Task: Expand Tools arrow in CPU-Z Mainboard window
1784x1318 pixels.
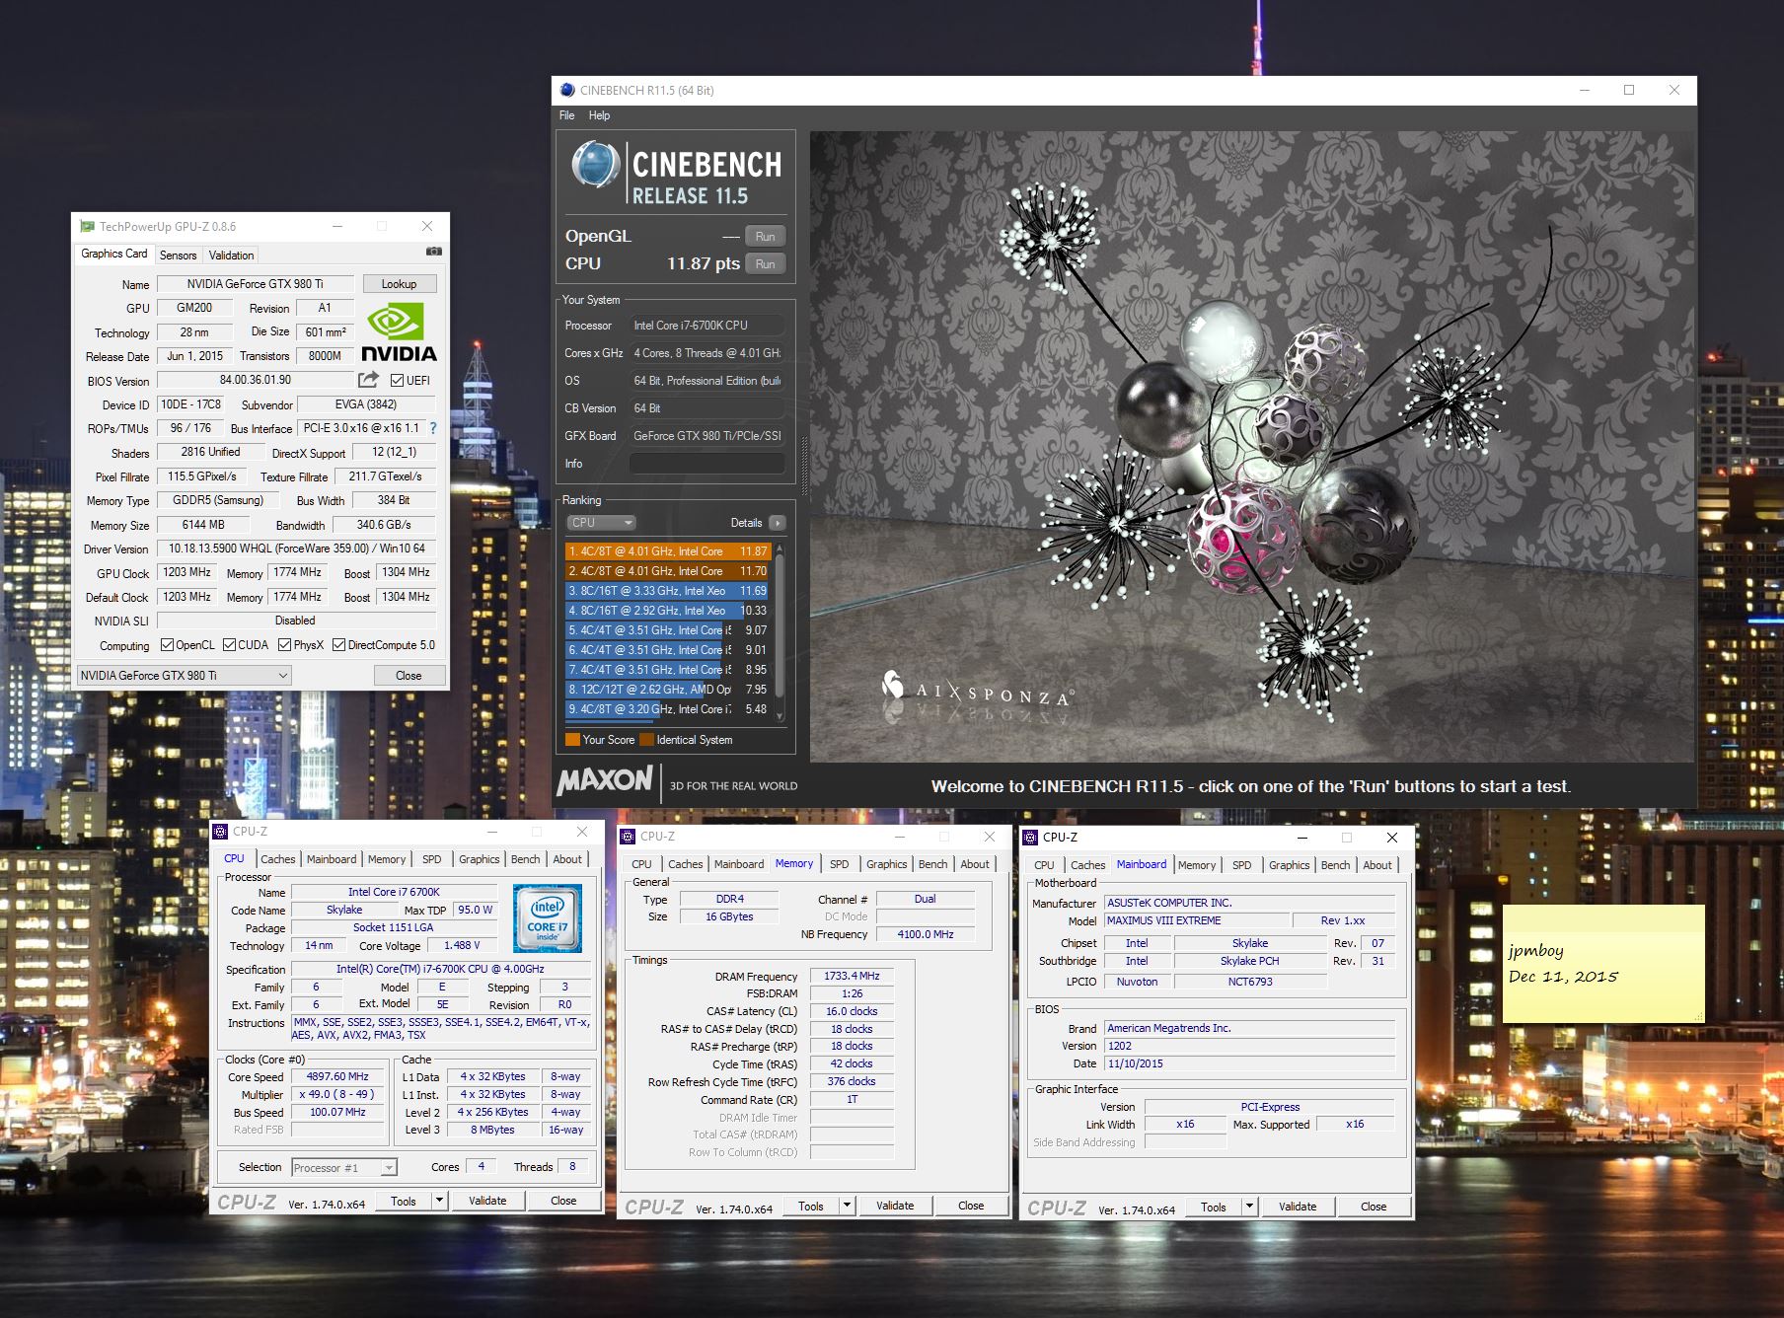Action: [x=1249, y=1207]
